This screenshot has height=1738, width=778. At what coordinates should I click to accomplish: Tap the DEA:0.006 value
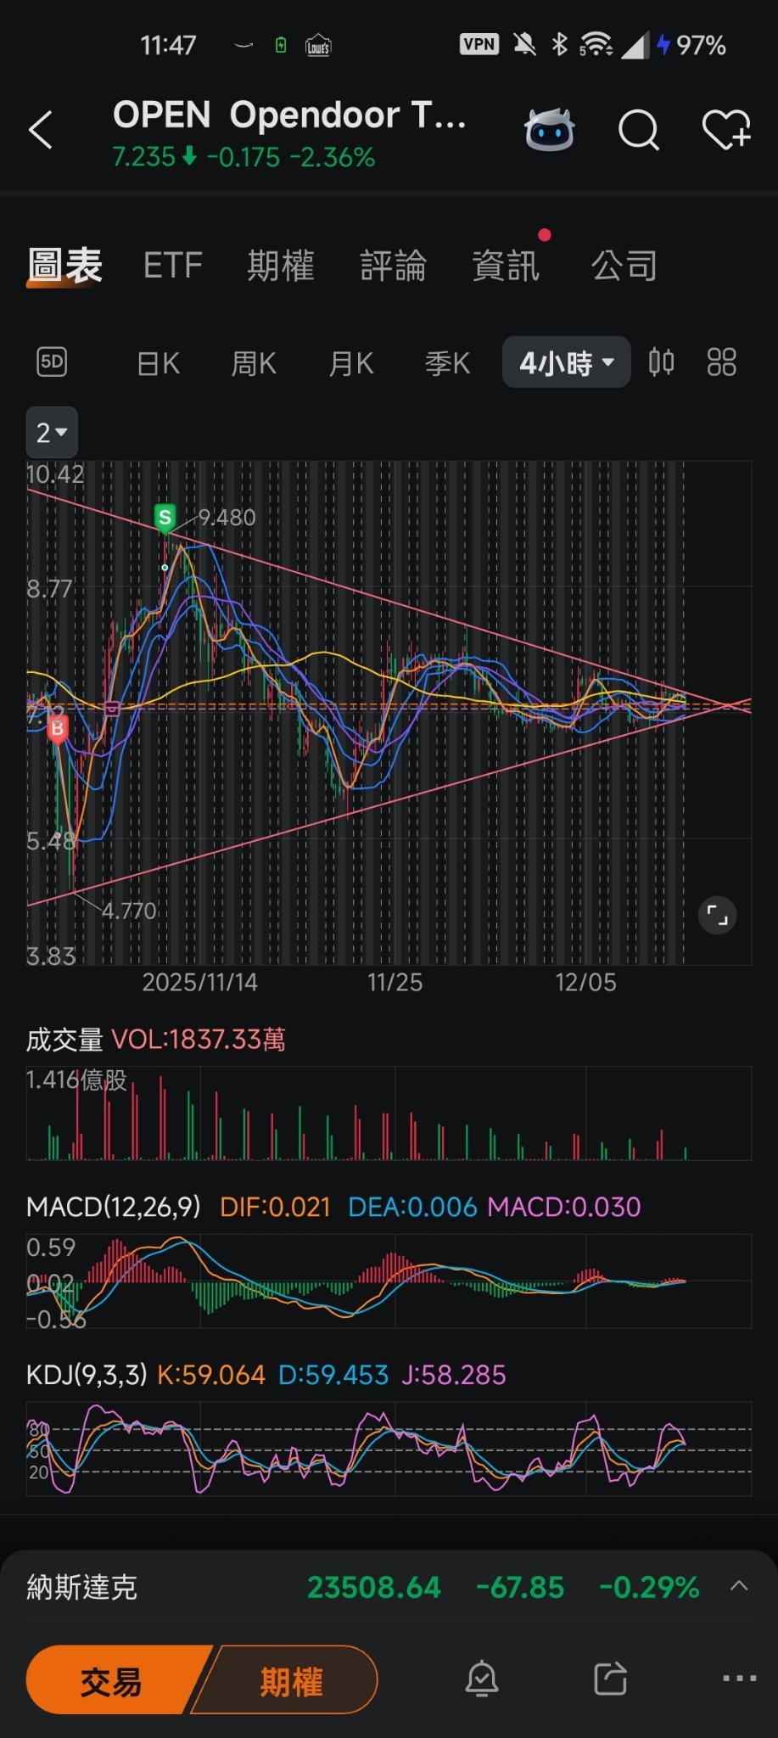[x=412, y=1207]
